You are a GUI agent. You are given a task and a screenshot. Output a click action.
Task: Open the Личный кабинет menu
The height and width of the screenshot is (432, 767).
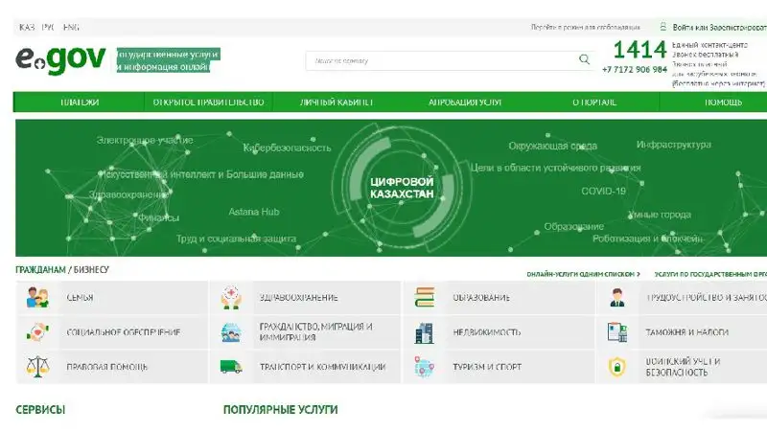coord(337,102)
